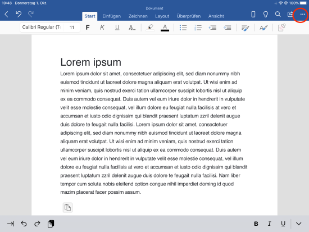Tap the share document icon
Viewport: 309px width, 232px height.
[290, 14]
